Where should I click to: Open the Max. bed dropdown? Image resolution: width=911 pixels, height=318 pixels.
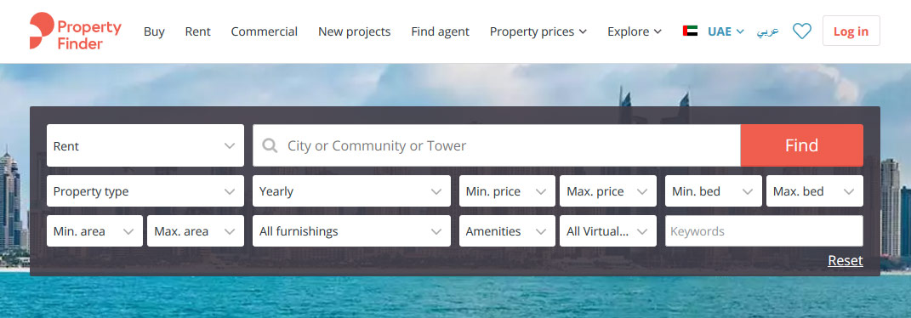pos(815,191)
